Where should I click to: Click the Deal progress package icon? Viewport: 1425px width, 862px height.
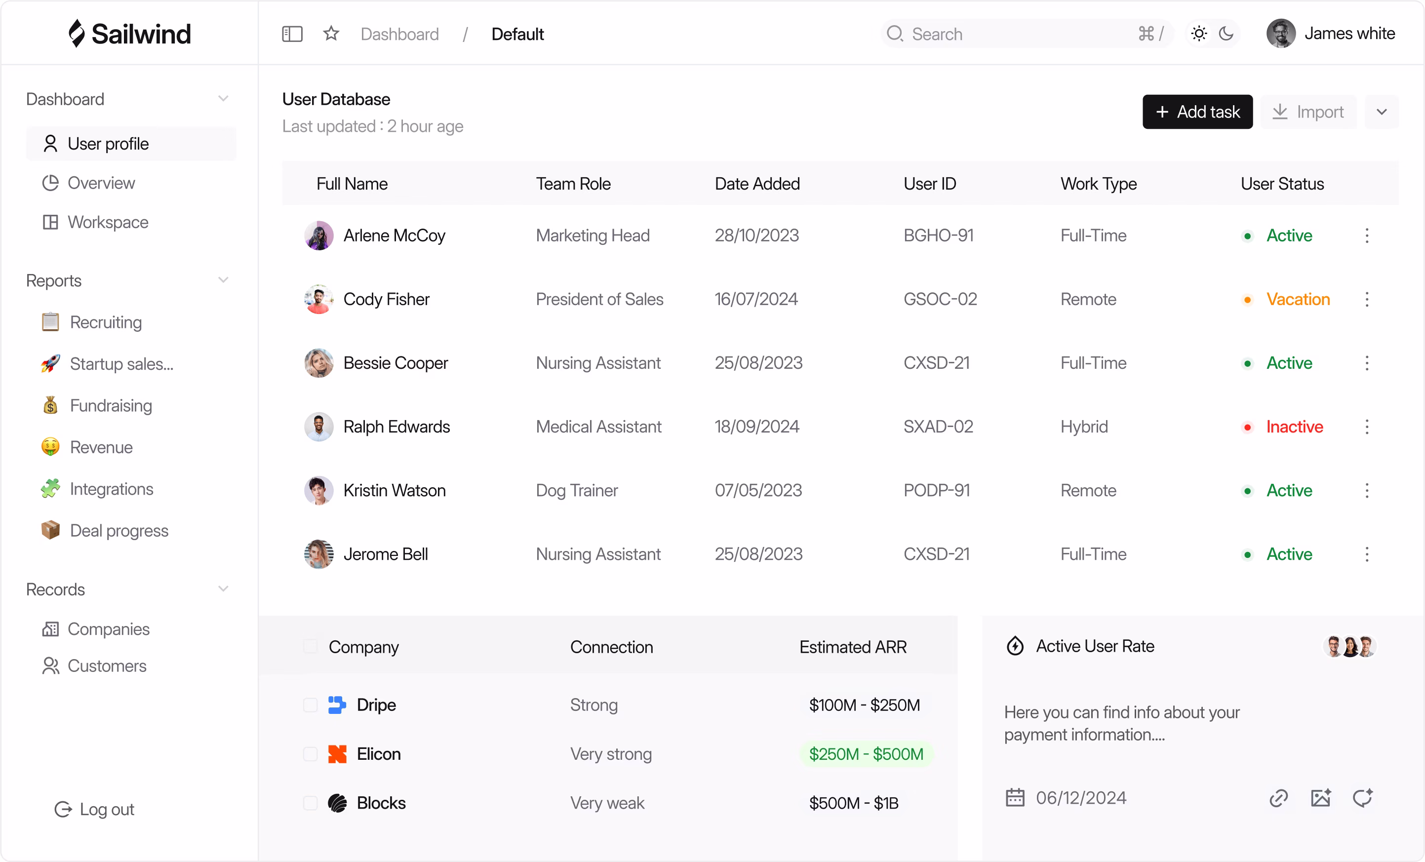(x=50, y=530)
